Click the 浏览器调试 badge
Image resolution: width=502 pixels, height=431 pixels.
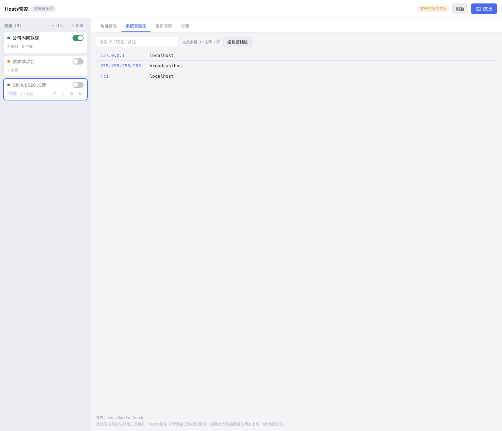(44, 9)
